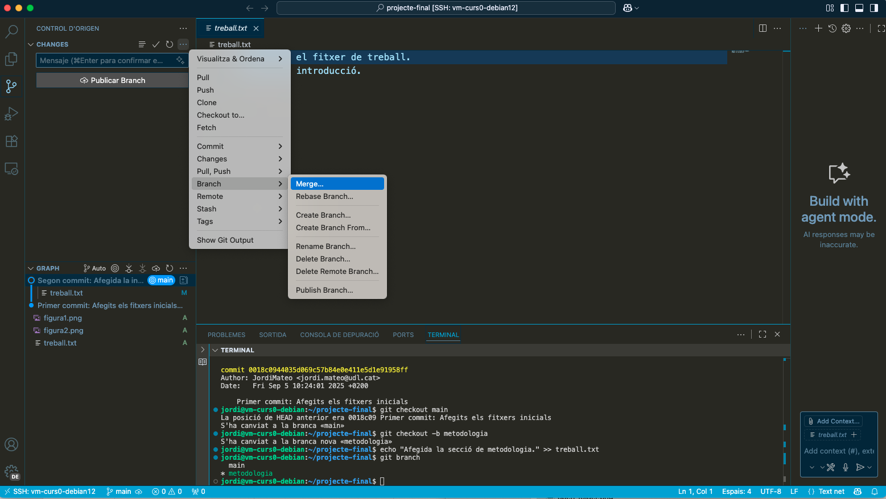Refresh the Changes section

point(169,44)
